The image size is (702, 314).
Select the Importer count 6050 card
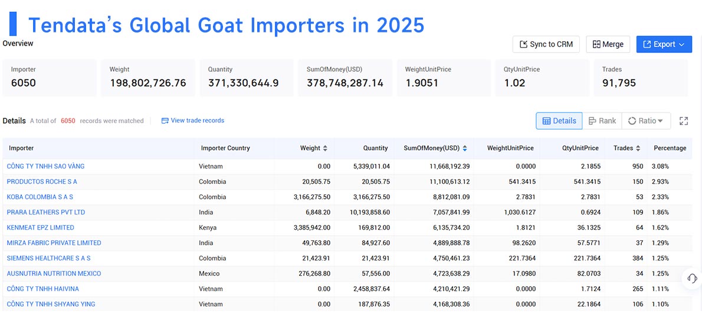click(49, 78)
